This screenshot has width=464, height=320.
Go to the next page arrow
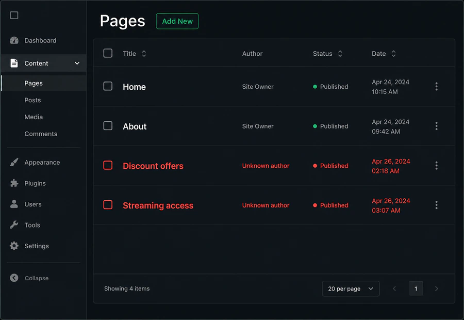coord(436,289)
